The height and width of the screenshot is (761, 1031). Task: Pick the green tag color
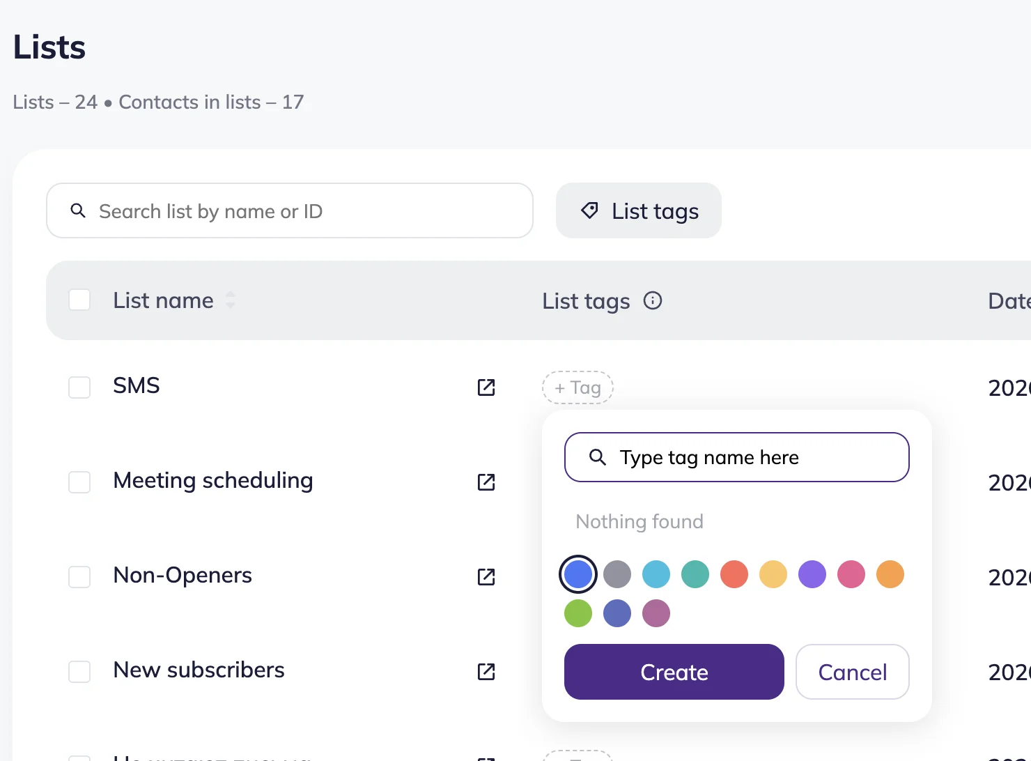coord(578,613)
